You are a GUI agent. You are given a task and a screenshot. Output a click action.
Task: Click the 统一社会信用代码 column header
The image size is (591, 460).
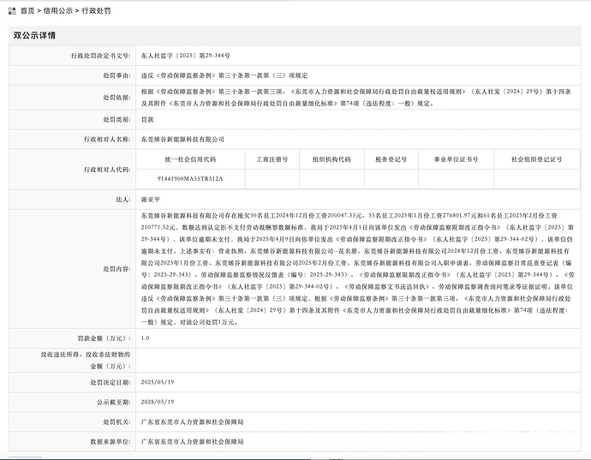pyautogui.click(x=190, y=159)
